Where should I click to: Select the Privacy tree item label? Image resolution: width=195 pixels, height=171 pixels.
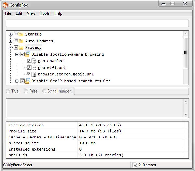coord(33,48)
